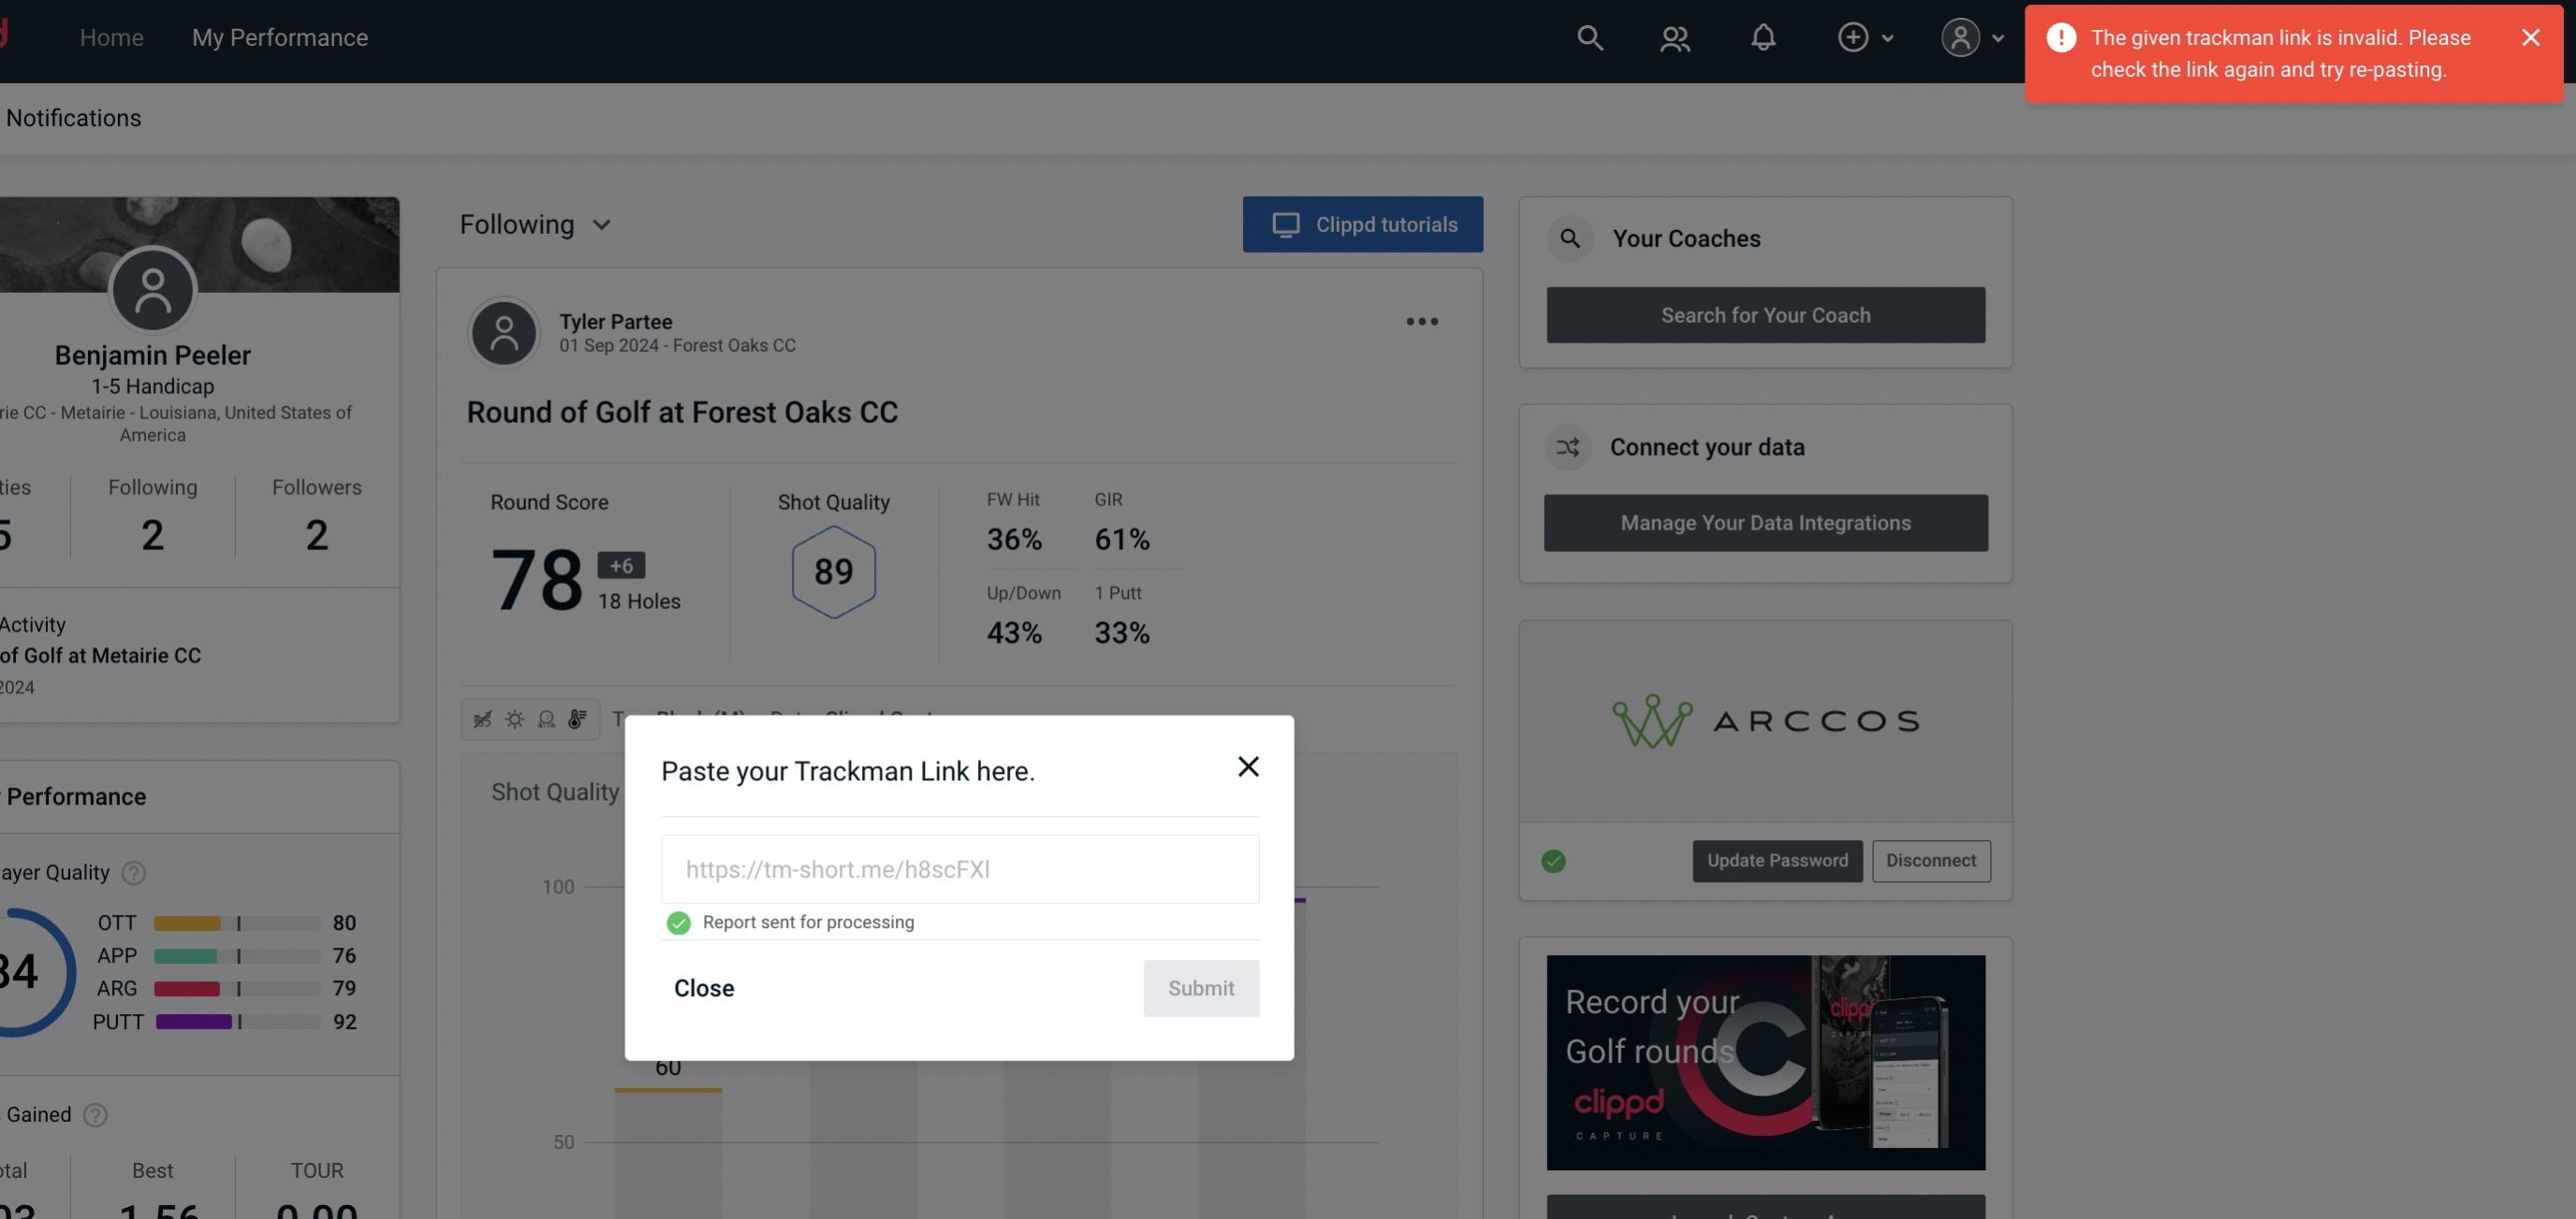Click the three-dots menu on Tyler Partee post
2576x1219 pixels.
tap(1421, 322)
